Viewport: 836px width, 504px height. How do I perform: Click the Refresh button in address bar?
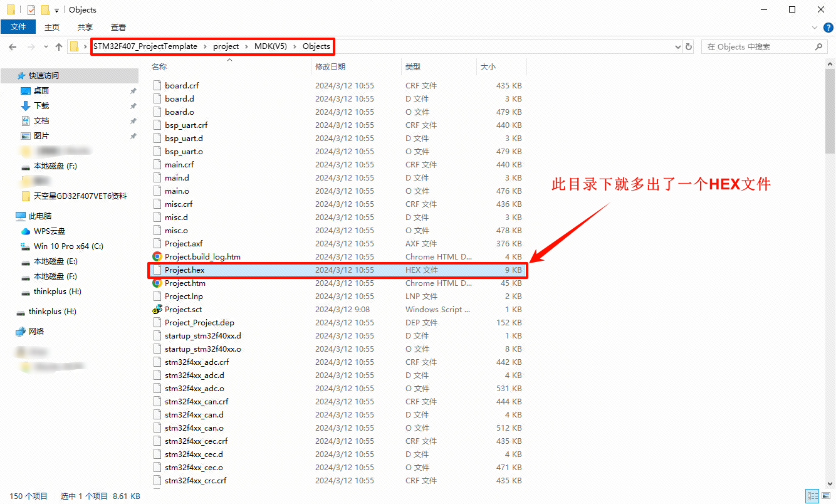[x=689, y=47]
